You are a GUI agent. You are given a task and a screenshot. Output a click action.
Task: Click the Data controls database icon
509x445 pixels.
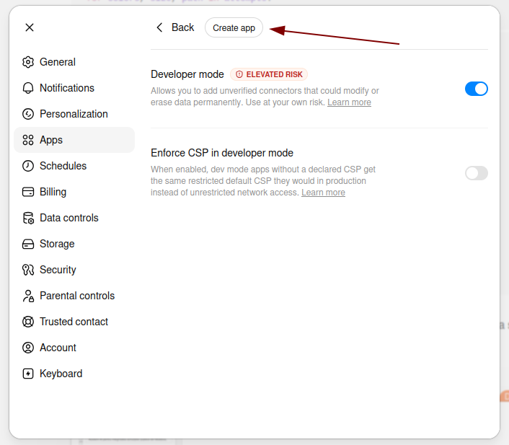(28, 218)
